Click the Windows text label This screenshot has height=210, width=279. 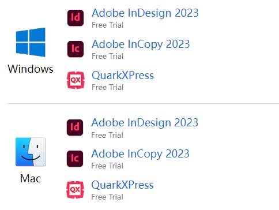point(31,69)
